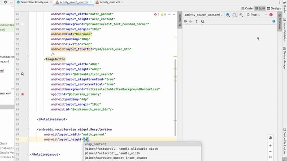
Task: Open the design surface layers dropdown
Action: (228, 15)
